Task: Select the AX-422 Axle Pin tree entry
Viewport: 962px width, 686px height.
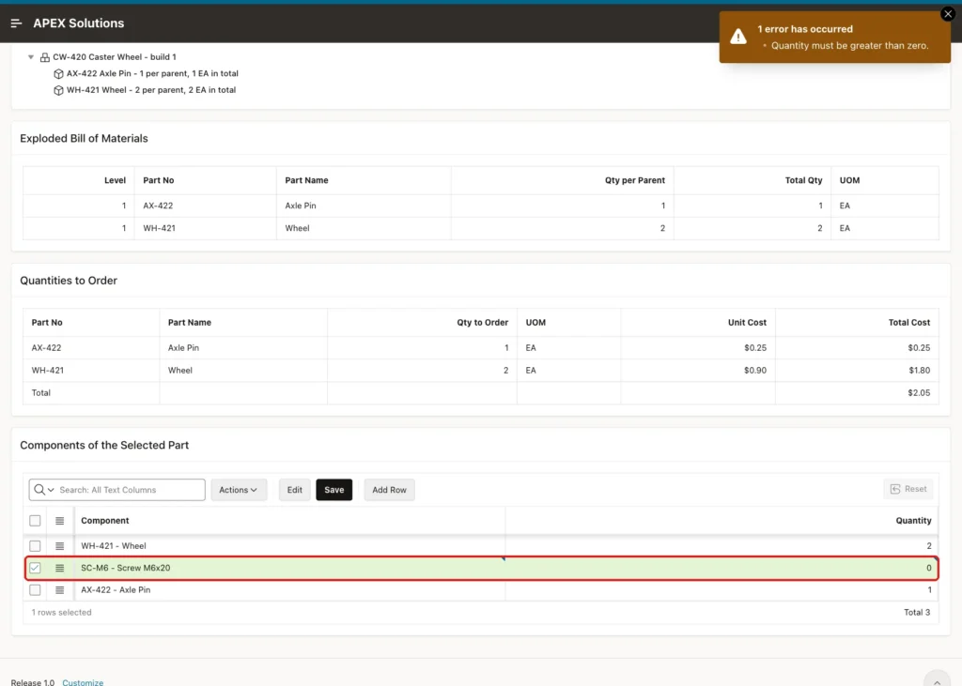Action: tap(152, 73)
